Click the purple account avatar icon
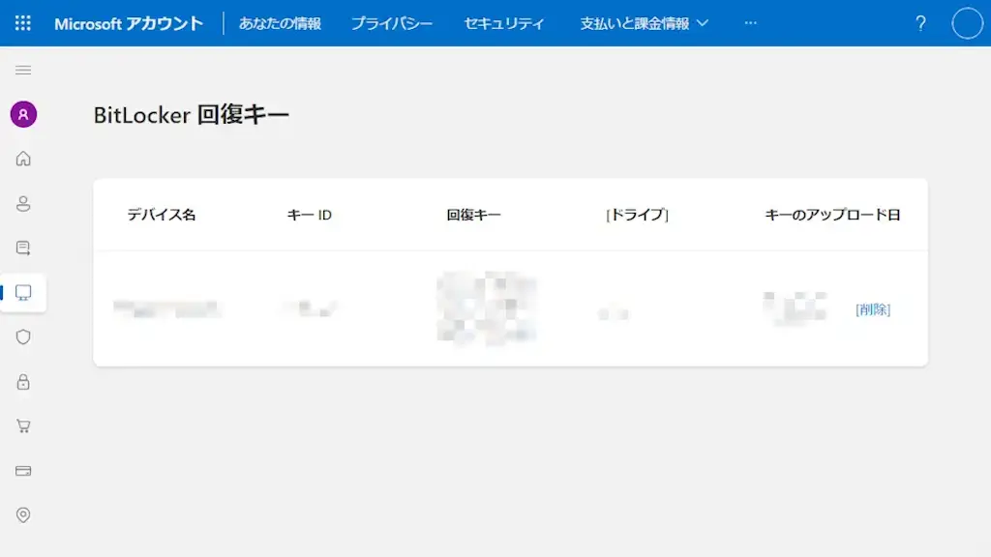 tap(23, 114)
